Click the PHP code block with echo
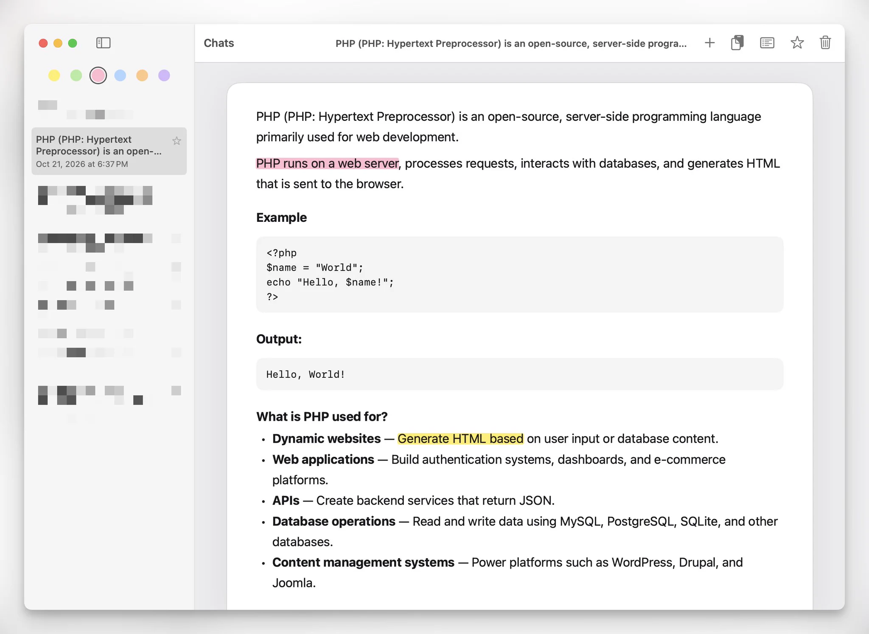 (519, 275)
